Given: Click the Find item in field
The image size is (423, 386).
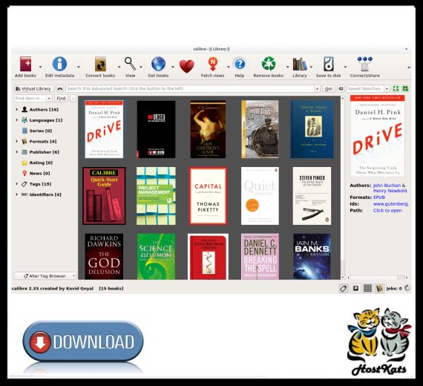Looking at the screenshot, I should 30,99.
